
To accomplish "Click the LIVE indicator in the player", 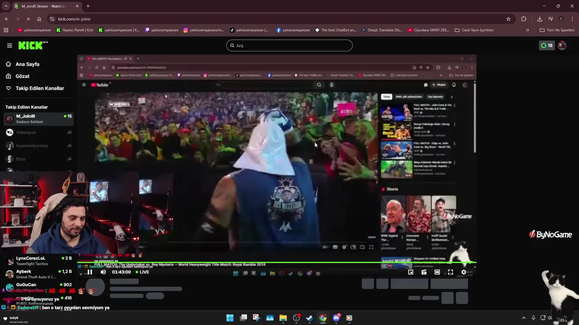I will click(142, 272).
